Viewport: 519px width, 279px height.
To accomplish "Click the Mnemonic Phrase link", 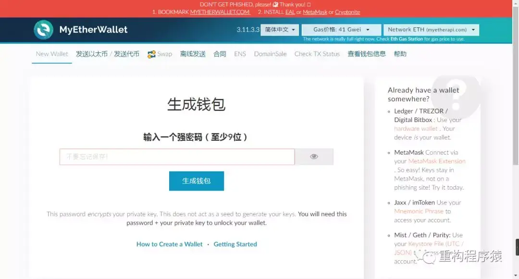I will pyautogui.click(x=419, y=211).
